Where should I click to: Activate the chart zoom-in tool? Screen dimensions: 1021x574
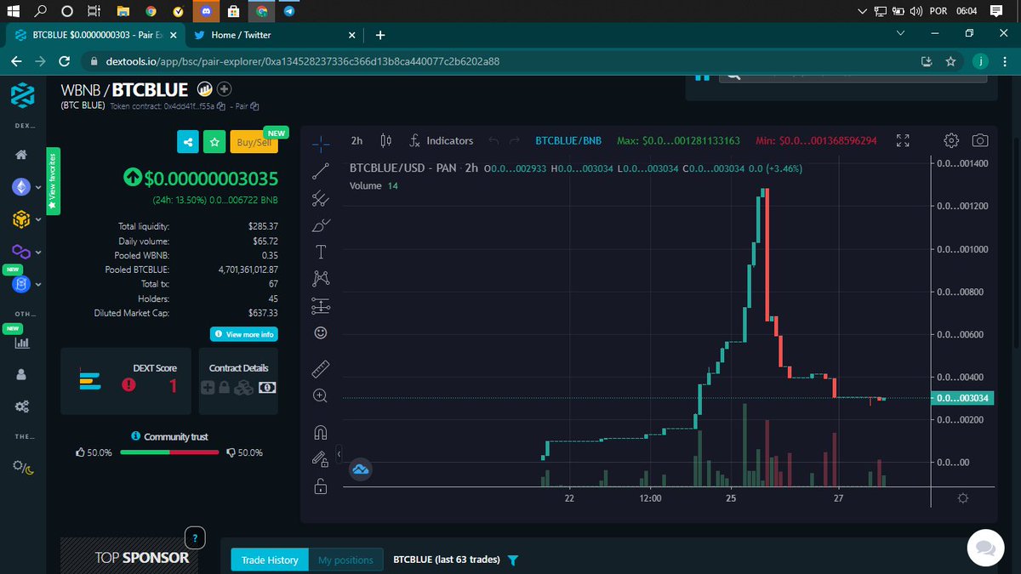tap(321, 395)
